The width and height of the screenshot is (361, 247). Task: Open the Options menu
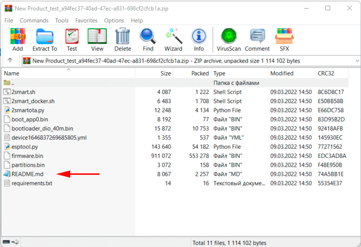tap(114, 20)
